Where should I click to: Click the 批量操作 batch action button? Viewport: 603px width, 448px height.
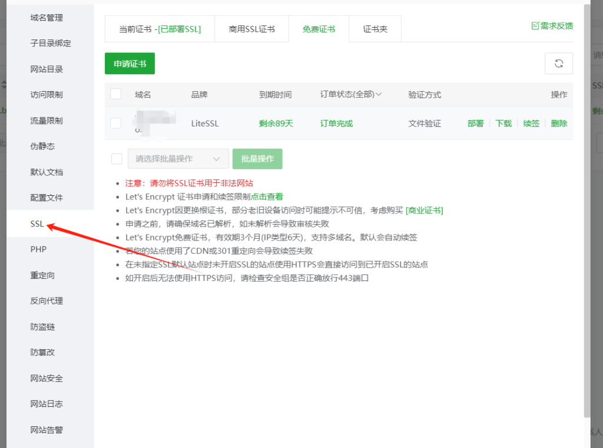(257, 158)
